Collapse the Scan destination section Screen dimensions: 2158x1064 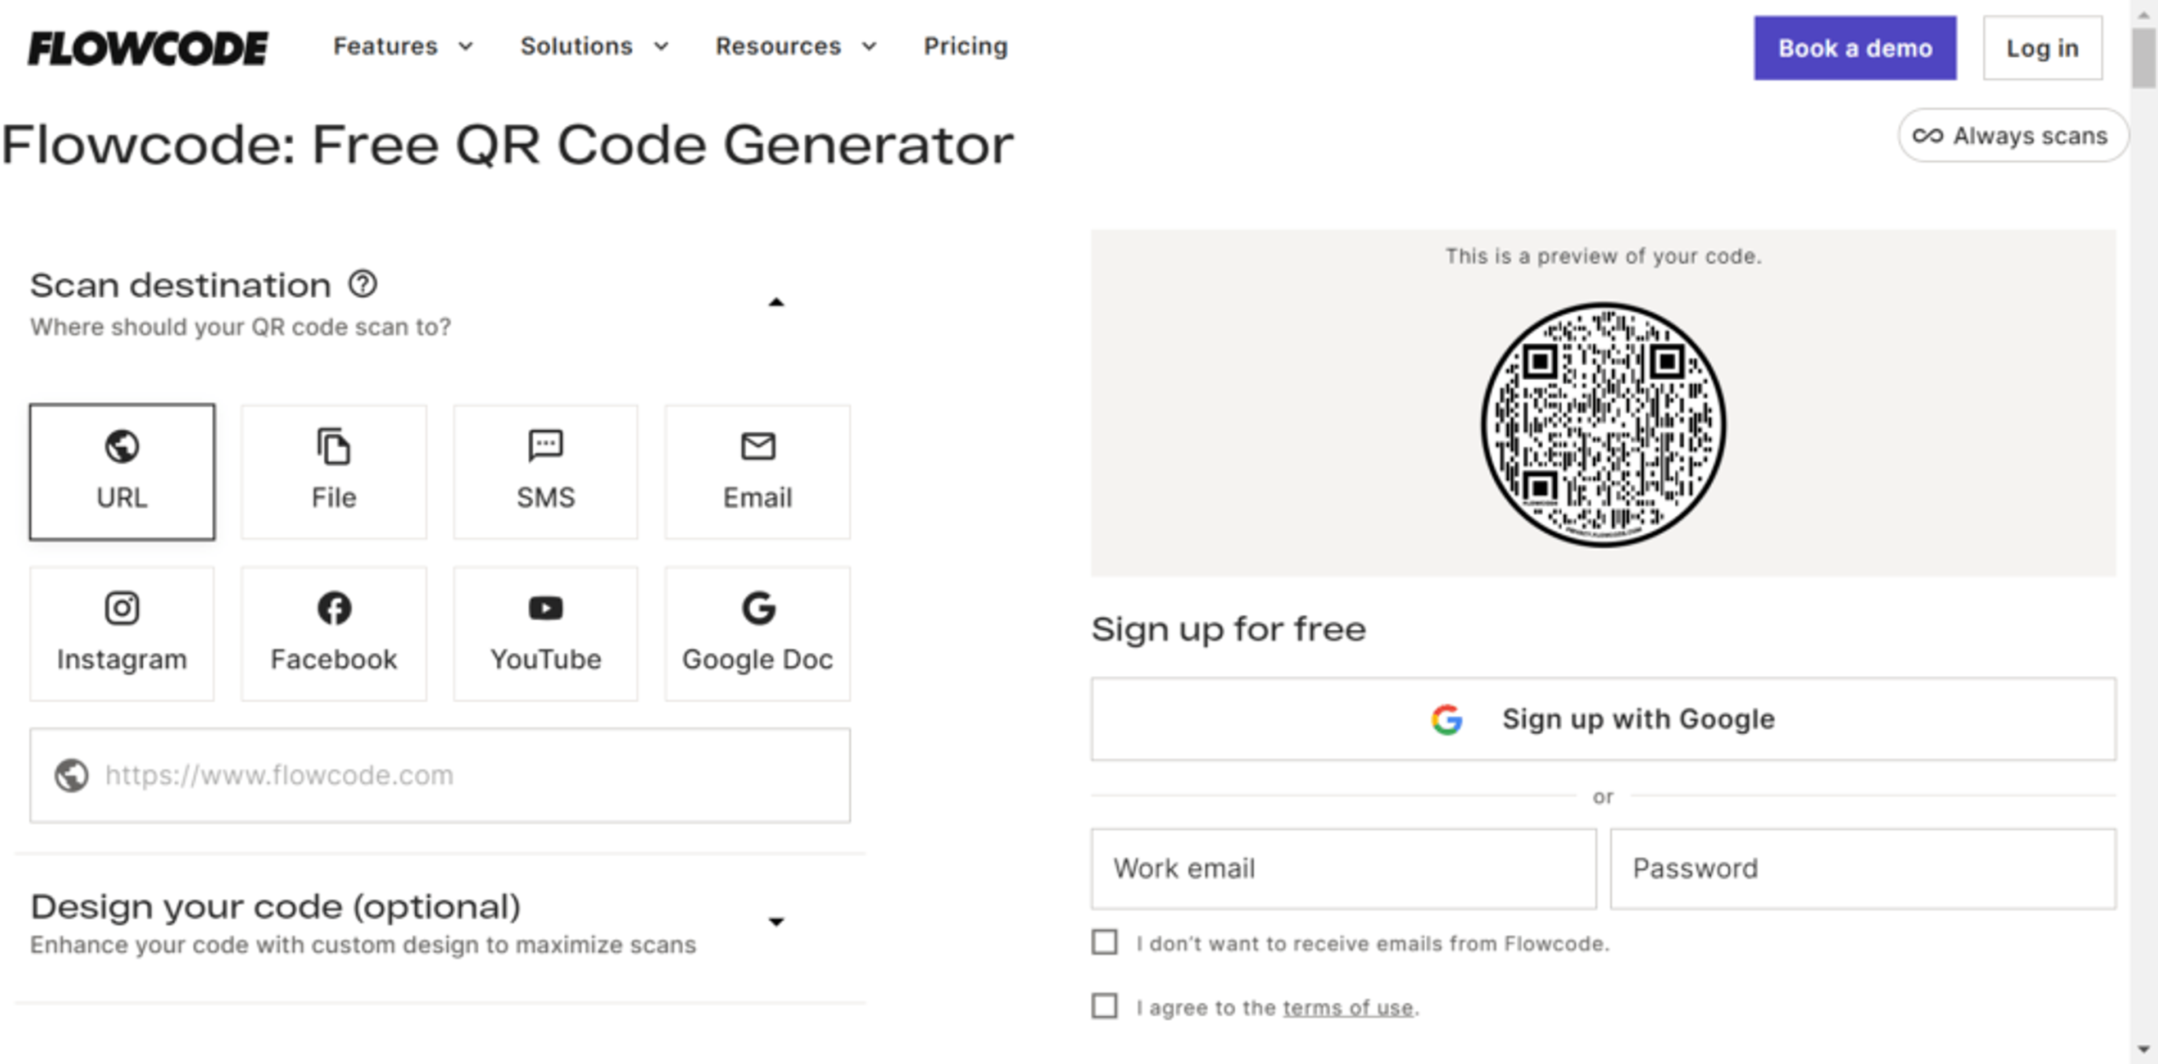(777, 302)
